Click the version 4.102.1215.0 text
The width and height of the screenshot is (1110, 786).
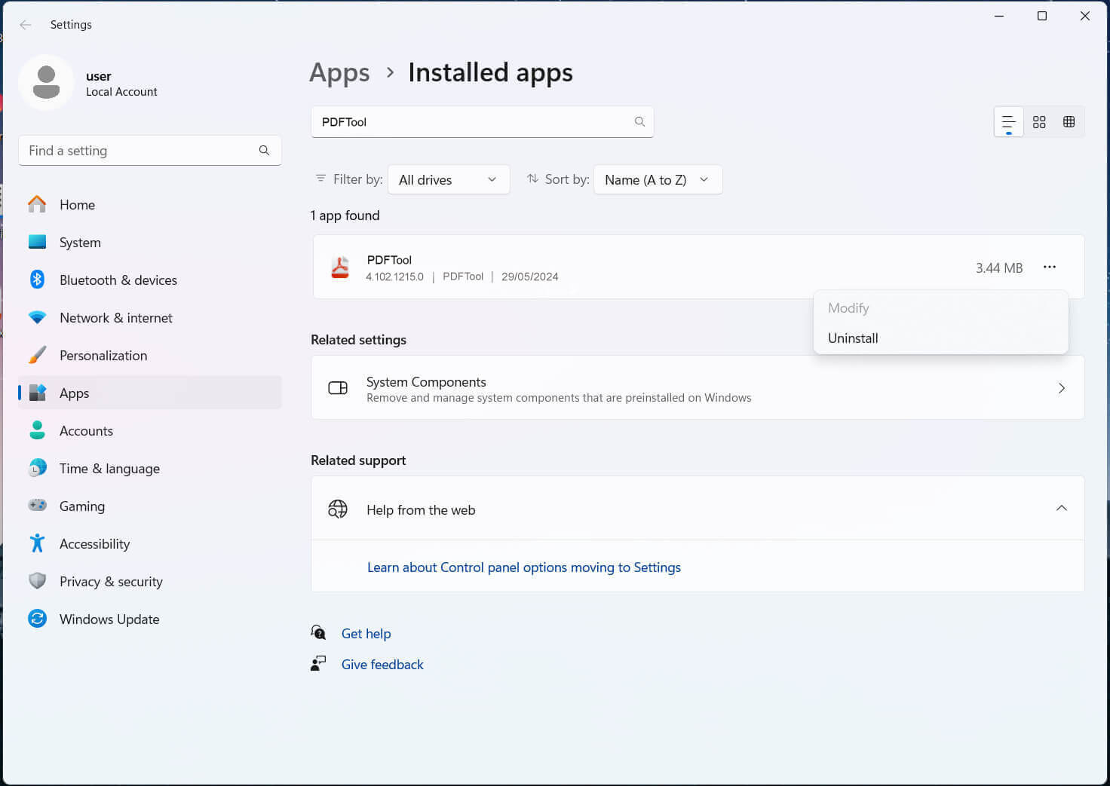point(394,277)
